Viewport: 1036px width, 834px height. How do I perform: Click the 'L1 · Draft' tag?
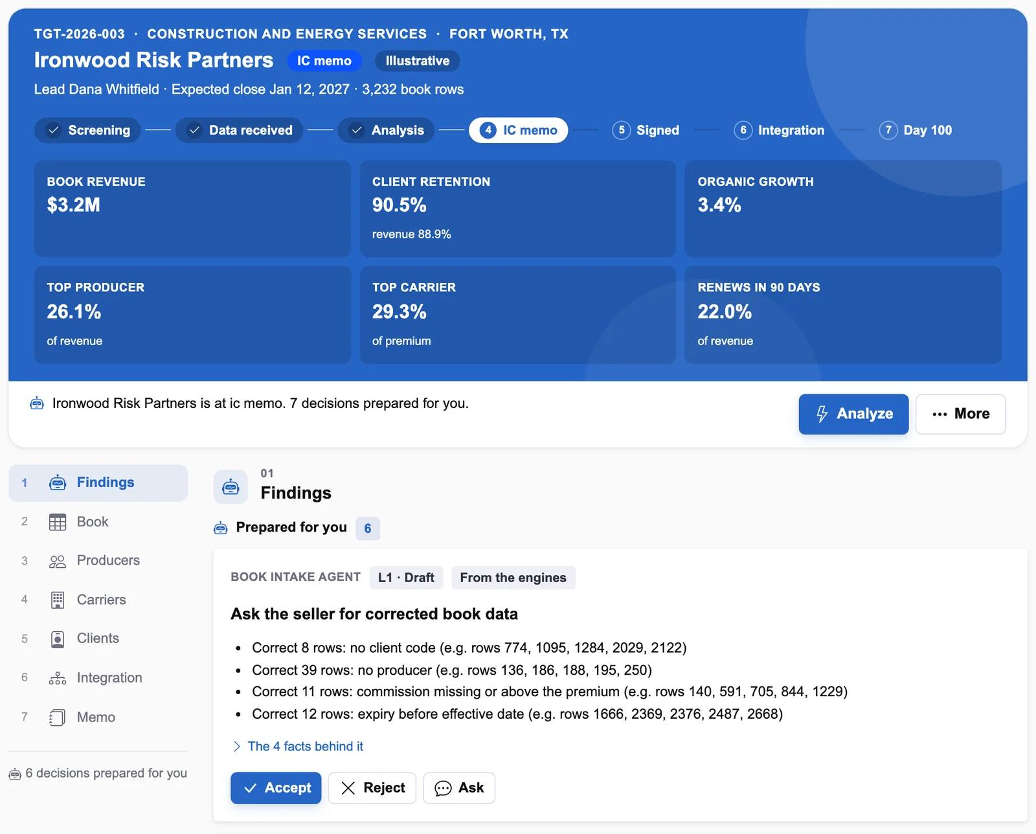(406, 578)
